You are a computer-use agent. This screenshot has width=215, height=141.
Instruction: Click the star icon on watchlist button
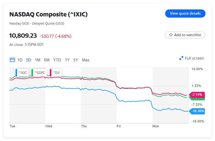[171, 35]
